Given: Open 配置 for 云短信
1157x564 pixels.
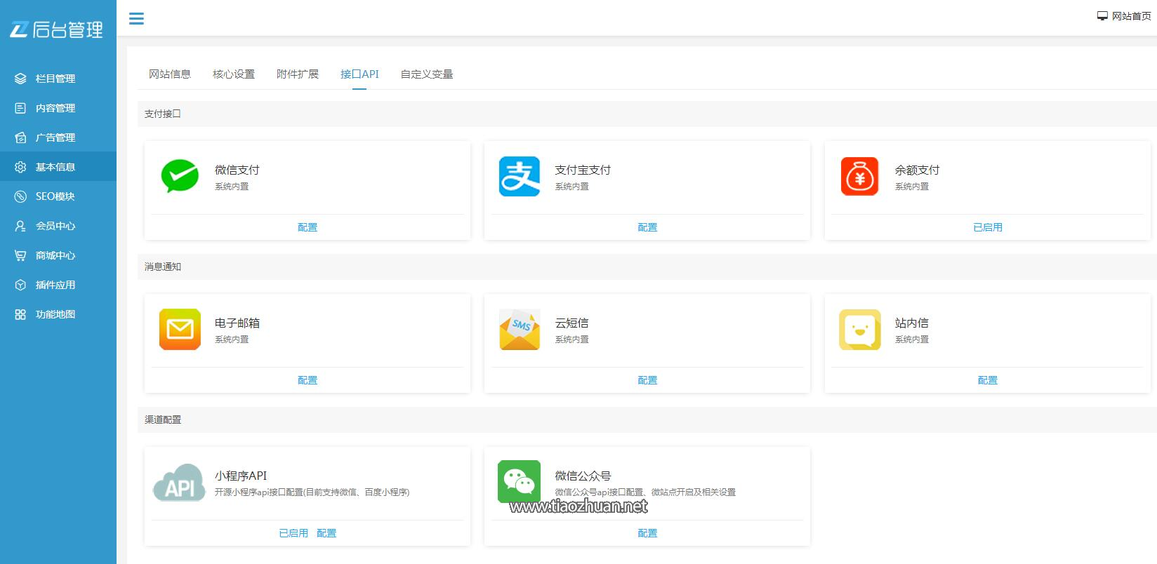Looking at the screenshot, I should pyautogui.click(x=647, y=380).
